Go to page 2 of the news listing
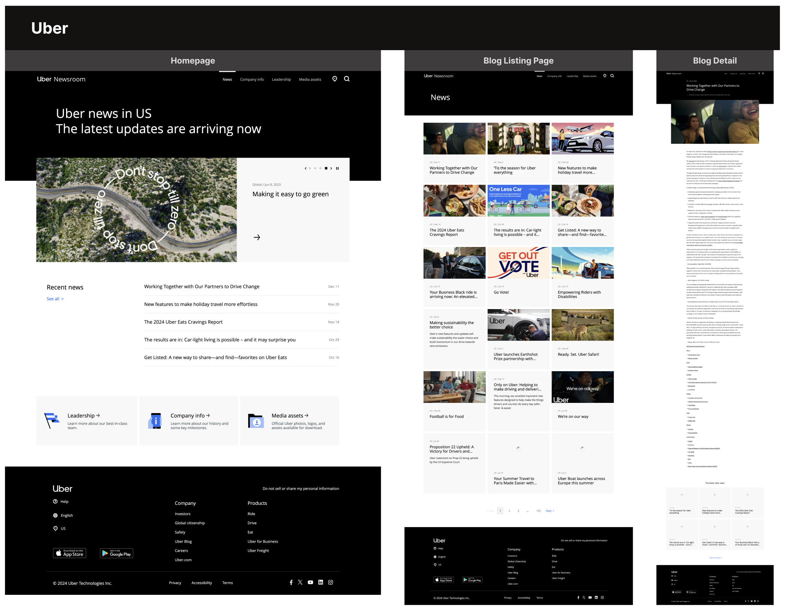Screen dimensions: 785x616 point(509,511)
